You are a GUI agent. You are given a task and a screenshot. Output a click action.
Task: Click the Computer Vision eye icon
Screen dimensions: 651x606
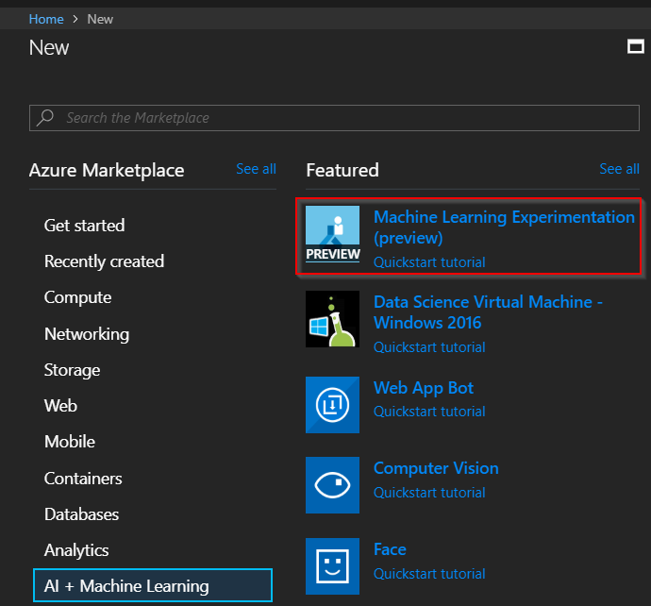click(332, 485)
